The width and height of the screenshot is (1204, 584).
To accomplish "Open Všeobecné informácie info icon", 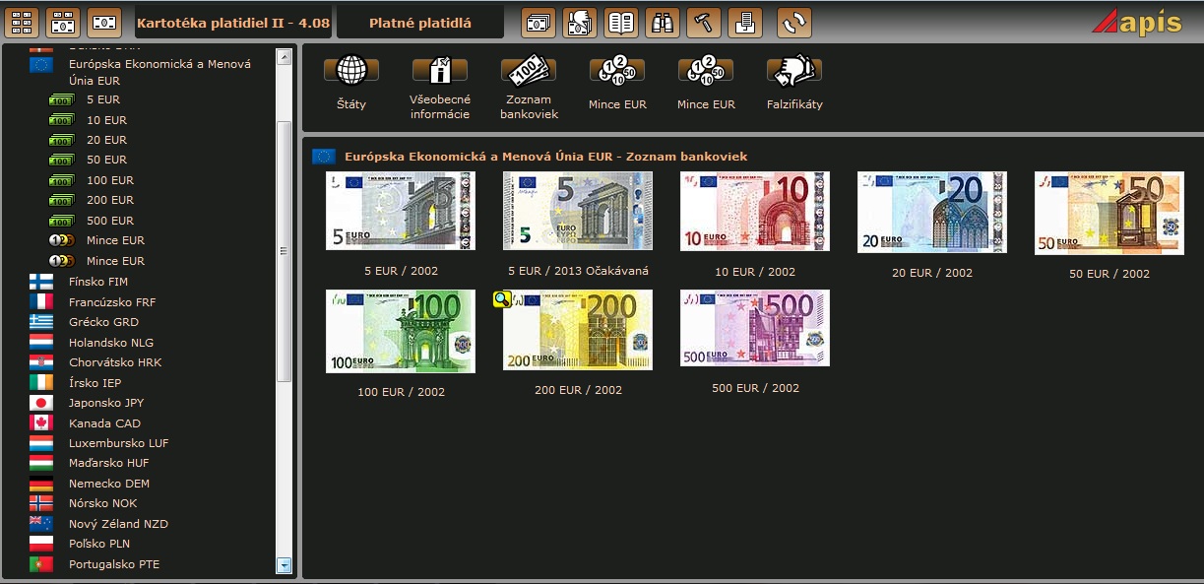I will tap(440, 72).
